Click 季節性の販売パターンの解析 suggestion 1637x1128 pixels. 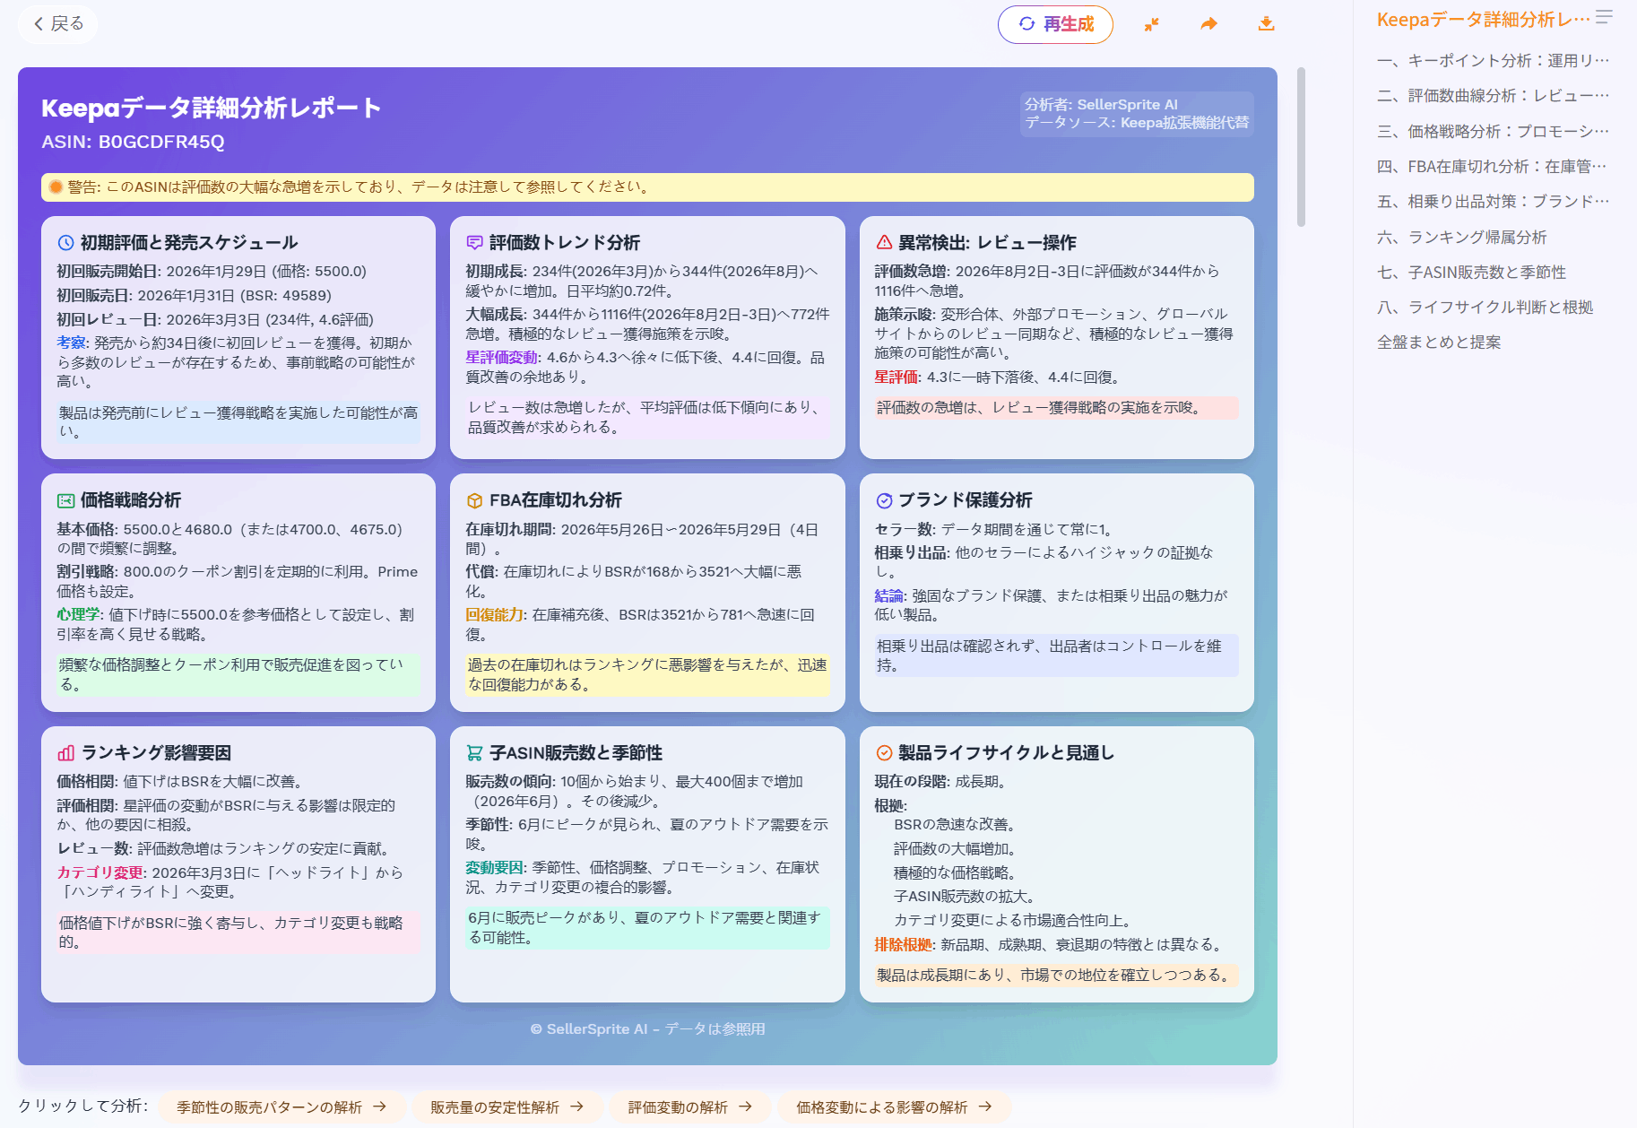pos(281,1107)
